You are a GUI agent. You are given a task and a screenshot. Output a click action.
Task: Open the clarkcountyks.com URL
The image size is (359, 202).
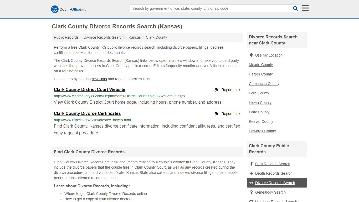[120, 96]
